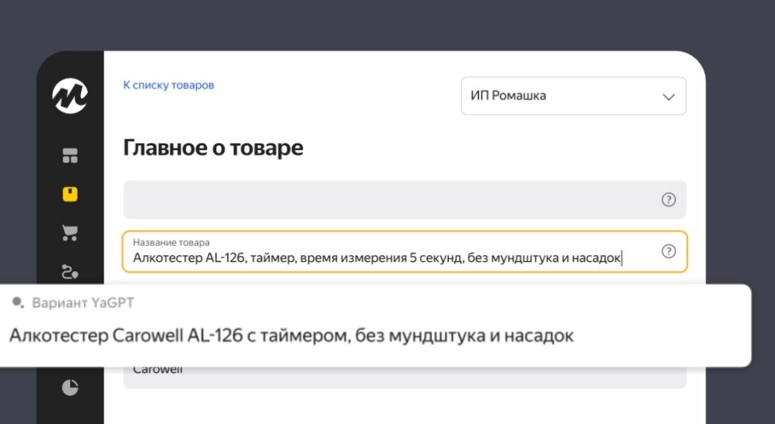Open the logistics route icon in sidebar
Viewport: 775px width, 424px height.
[70, 272]
